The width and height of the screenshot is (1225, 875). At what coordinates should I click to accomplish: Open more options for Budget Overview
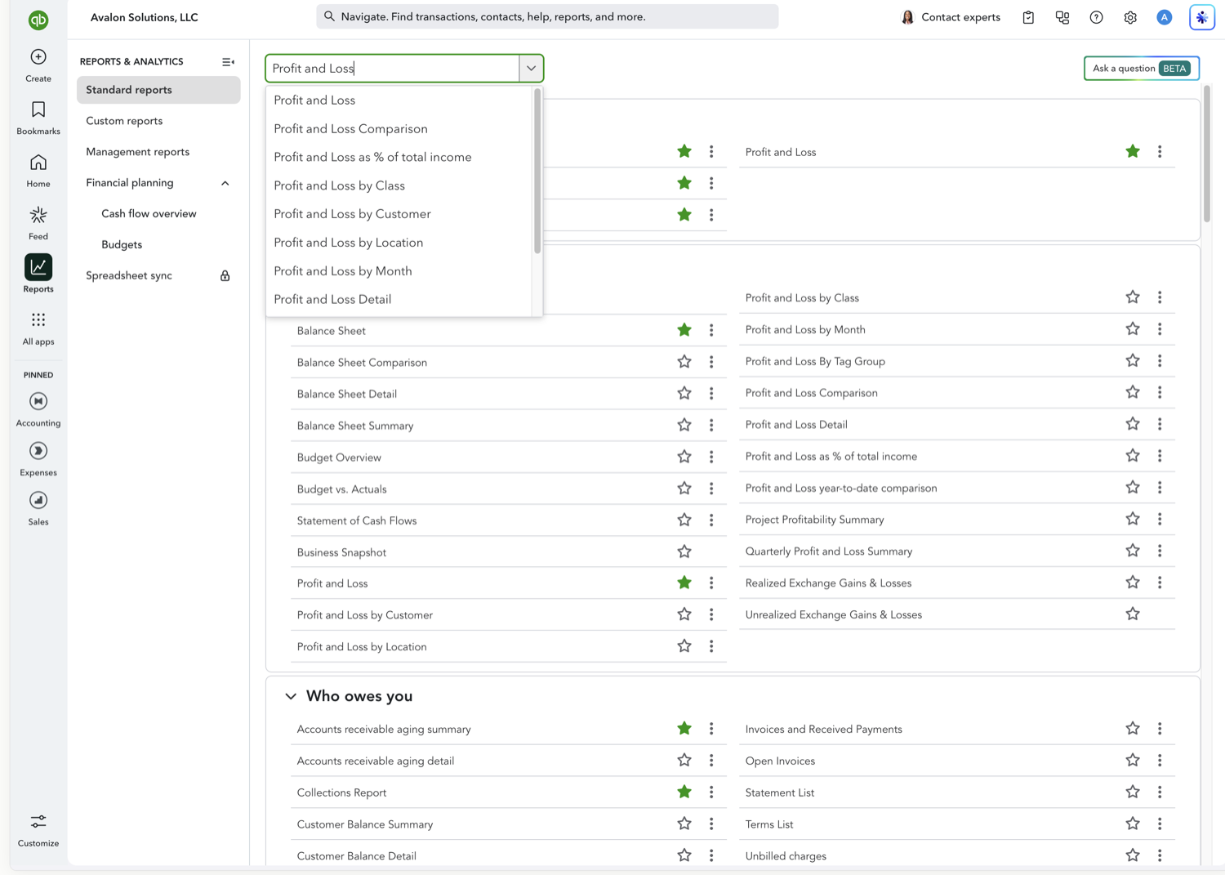click(711, 458)
